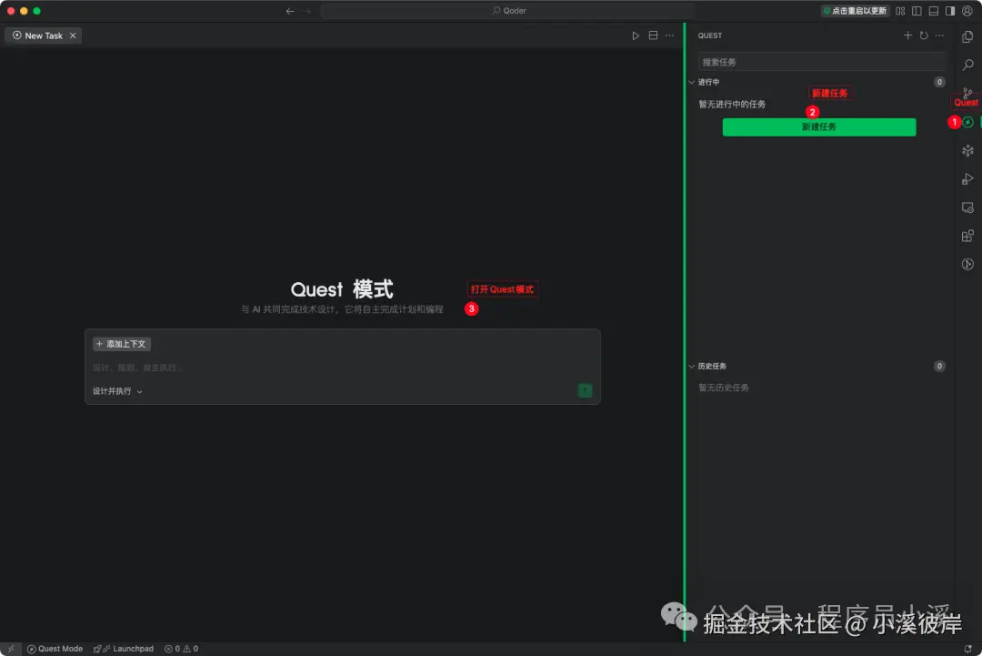
Task: Click the Extensions icon in the activity bar
Action: click(967, 236)
